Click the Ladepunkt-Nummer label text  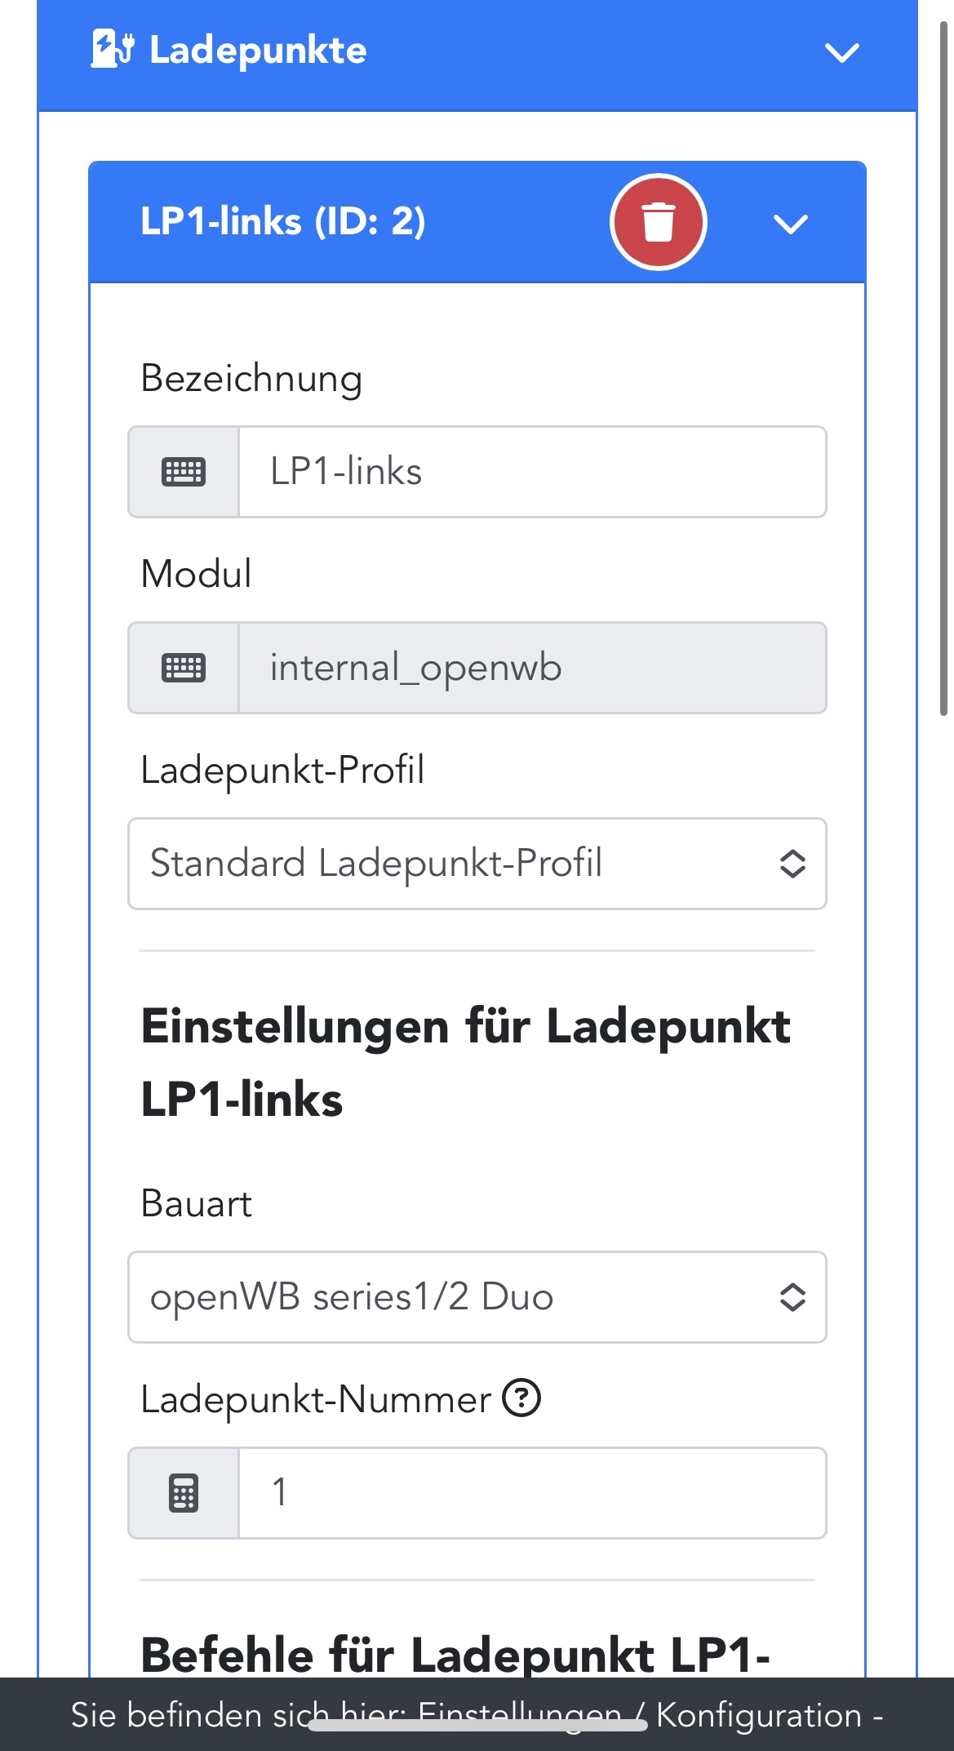316,1399
